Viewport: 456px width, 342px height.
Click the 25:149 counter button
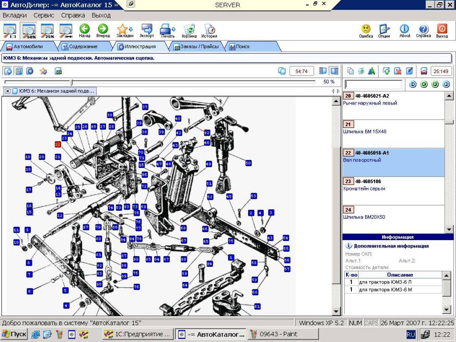[x=441, y=71]
